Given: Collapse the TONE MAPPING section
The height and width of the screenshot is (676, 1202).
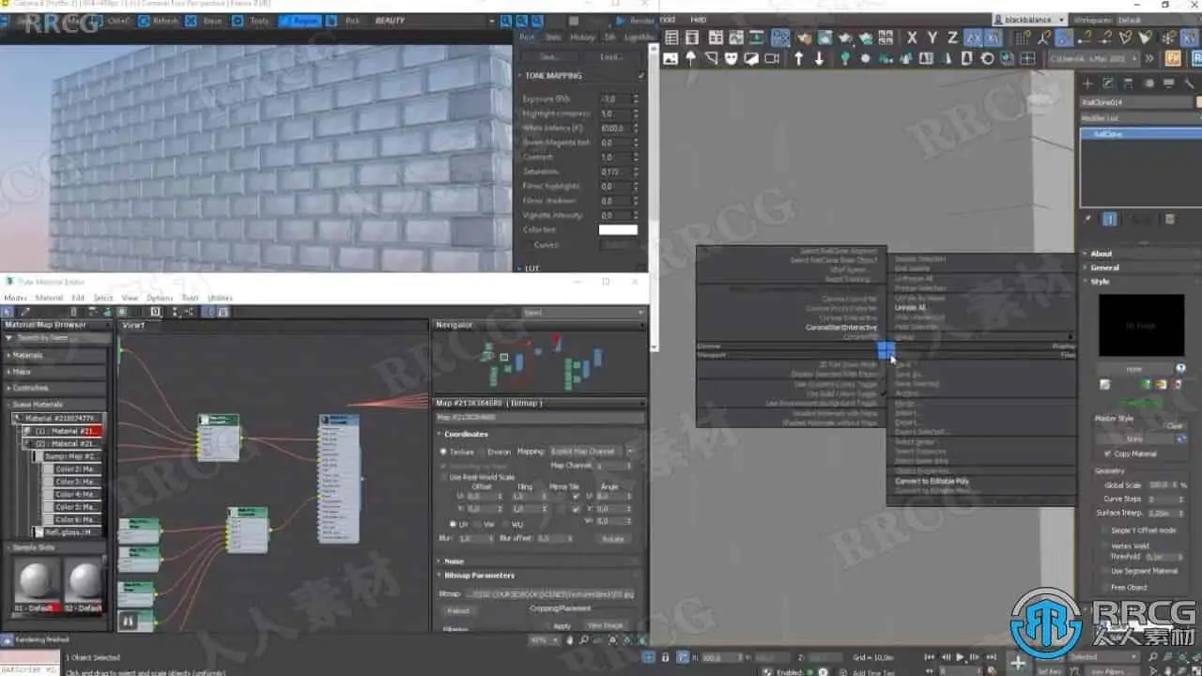Looking at the screenshot, I should pos(553,76).
